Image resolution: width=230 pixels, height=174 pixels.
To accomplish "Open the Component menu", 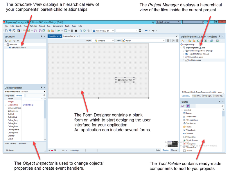I will [58, 26].
